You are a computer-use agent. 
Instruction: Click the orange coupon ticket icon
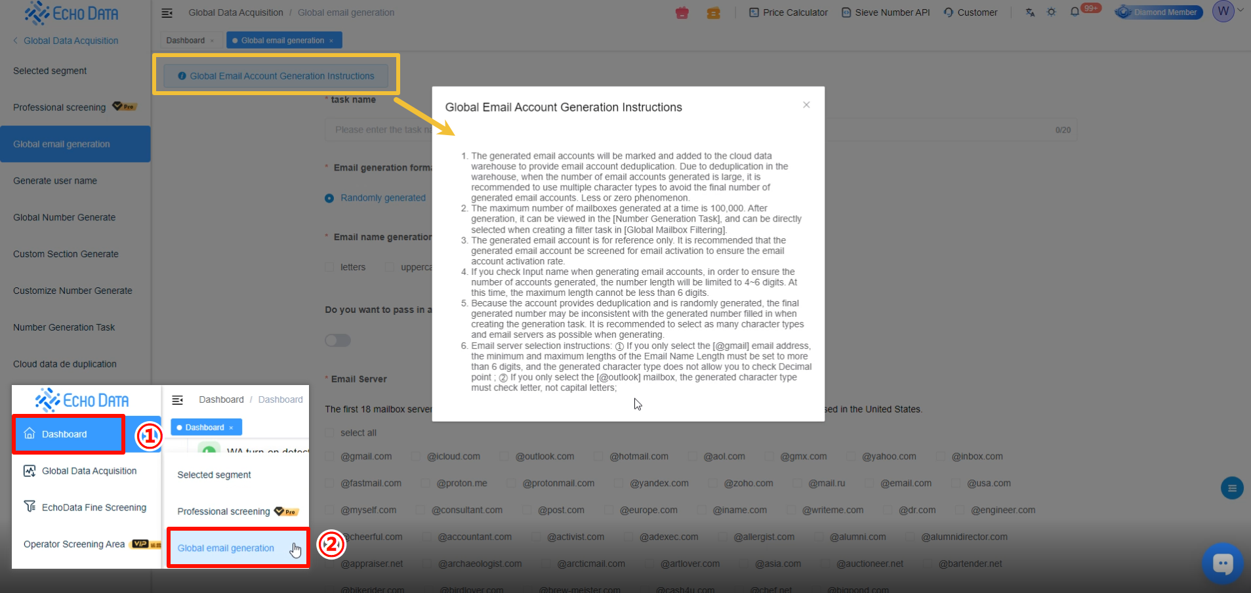point(713,12)
